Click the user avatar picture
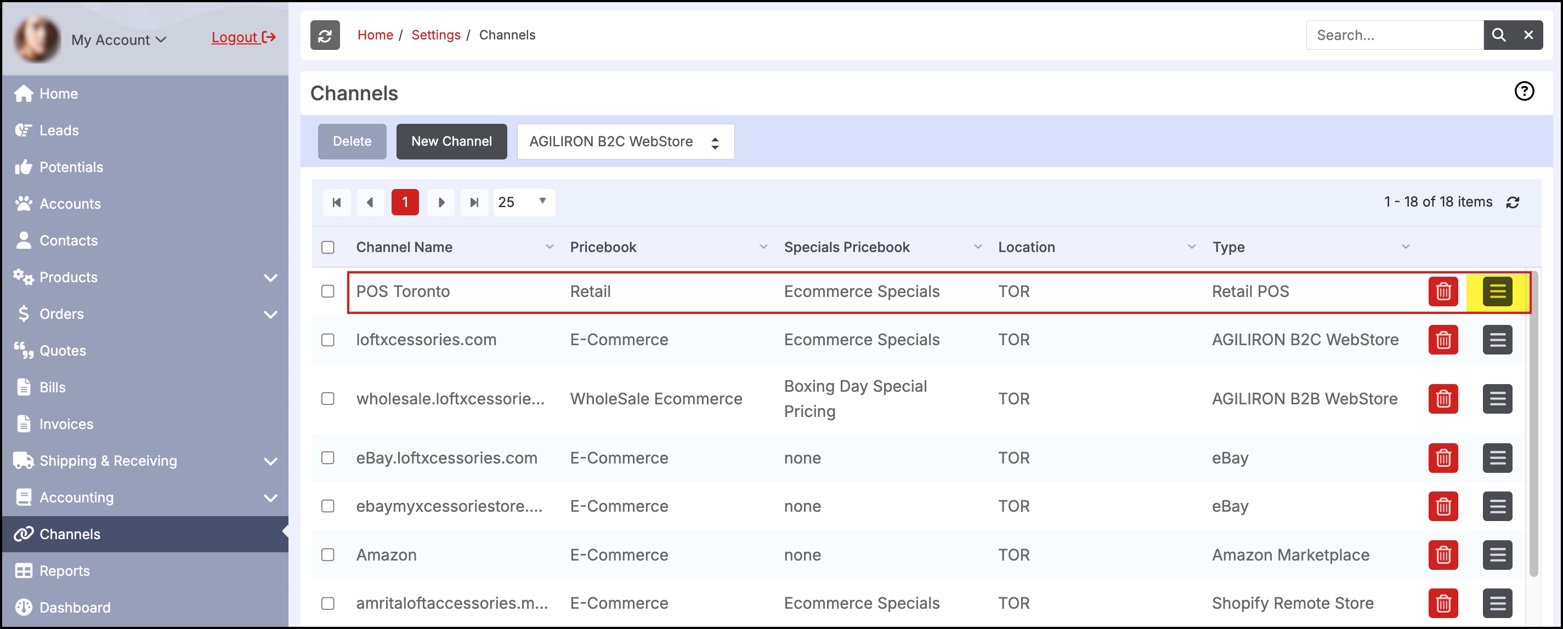The width and height of the screenshot is (1563, 629). click(x=37, y=39)
